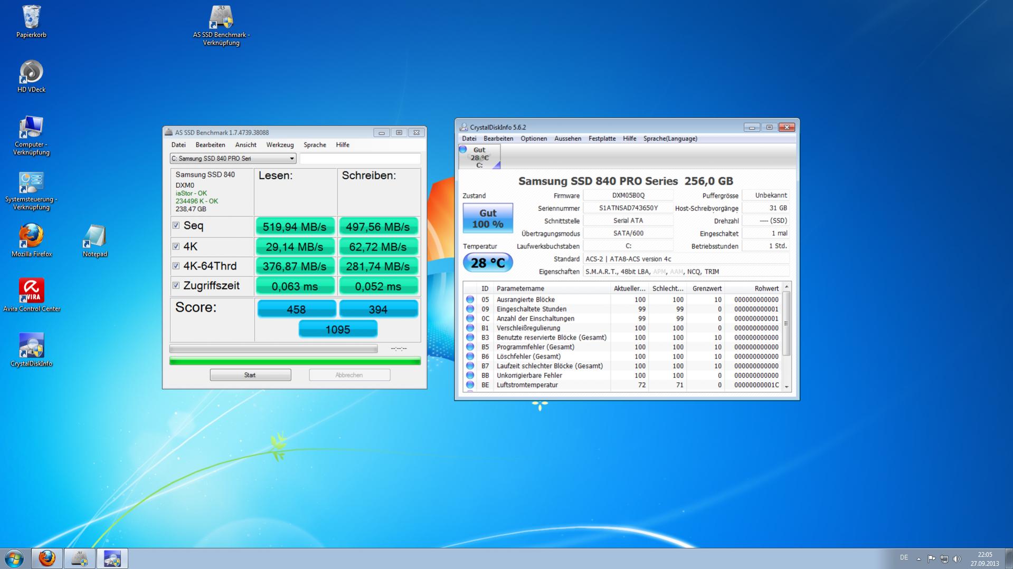Open the AS SSD Benchmark desktop shortcut
Viewport: 1013px width, 569px height.
pyautogui.click(x=221, y=25)
